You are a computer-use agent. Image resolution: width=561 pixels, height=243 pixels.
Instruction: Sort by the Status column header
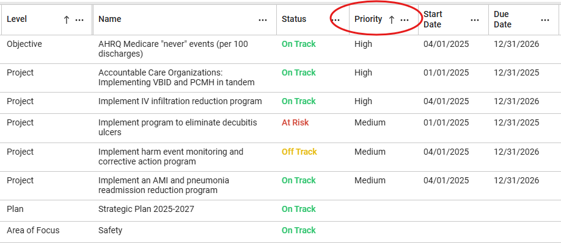coord(294,19)
